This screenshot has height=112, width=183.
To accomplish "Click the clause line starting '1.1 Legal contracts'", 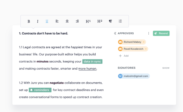I will (x=60, y=47).
